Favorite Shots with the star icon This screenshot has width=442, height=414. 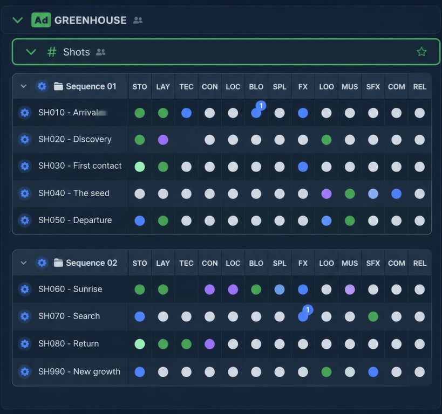421,52
